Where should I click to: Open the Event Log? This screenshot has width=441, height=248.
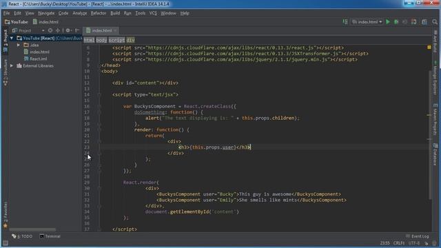click(418, 236)
